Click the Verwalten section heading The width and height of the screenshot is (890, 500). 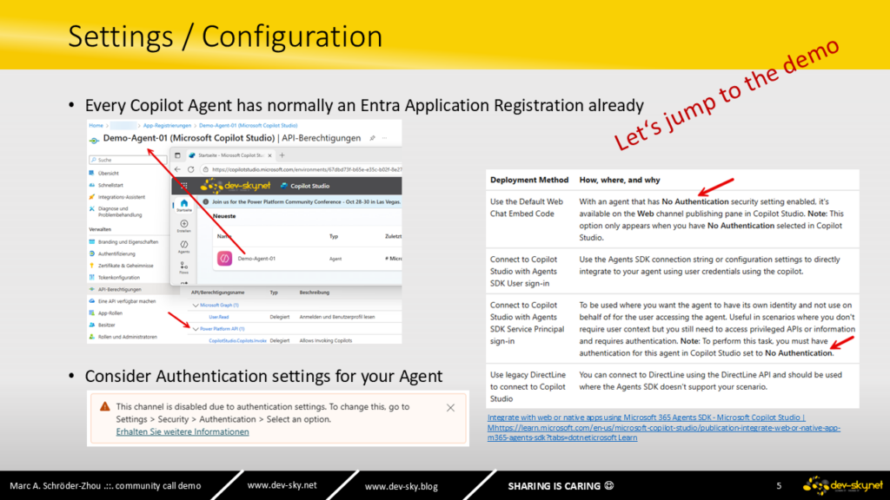[x=100, y=229]
